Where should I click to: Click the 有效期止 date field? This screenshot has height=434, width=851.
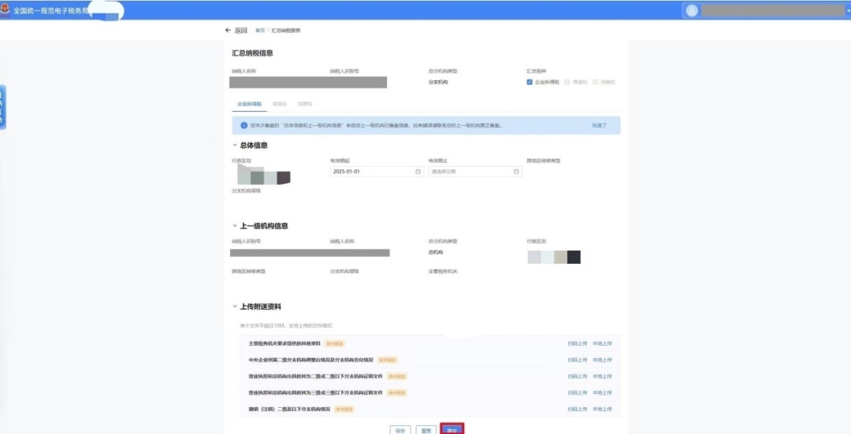coord(475,172)
